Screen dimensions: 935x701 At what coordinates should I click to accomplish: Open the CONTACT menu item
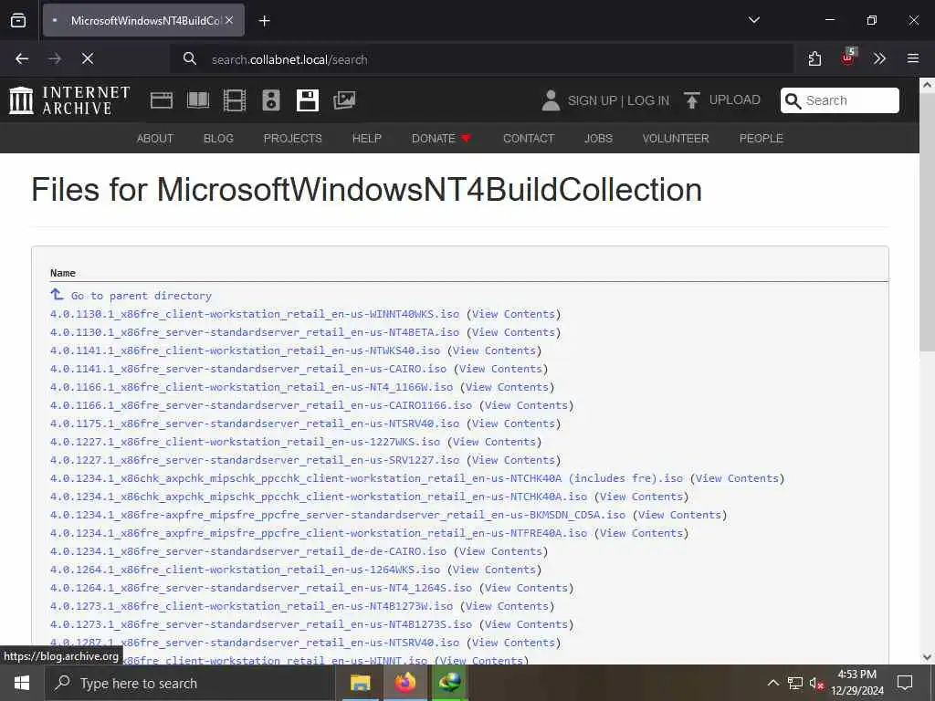point(529,139)
